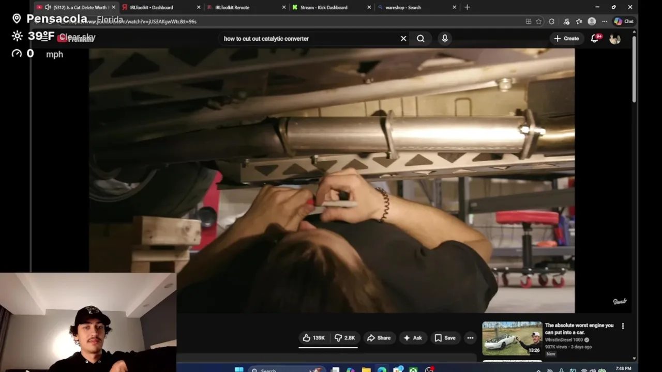662x372 pixels.
Task: Open more actions under the video
Action: click(x=470, y=338)
